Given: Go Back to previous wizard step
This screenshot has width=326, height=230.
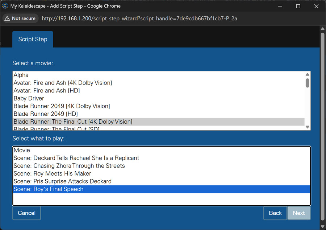Looking at the screenshot, I should click(275, 213).
